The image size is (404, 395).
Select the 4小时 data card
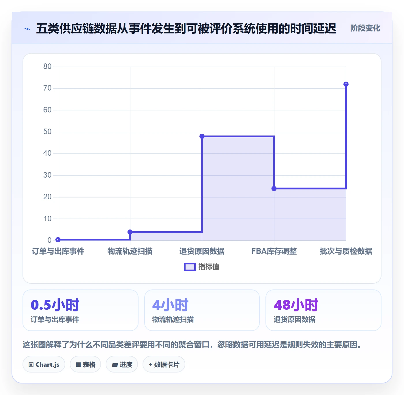202,310
